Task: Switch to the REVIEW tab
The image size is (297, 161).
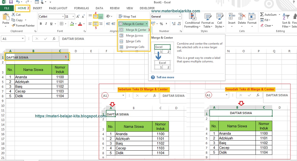Action: pyautogui.click(x=115, y=8)
